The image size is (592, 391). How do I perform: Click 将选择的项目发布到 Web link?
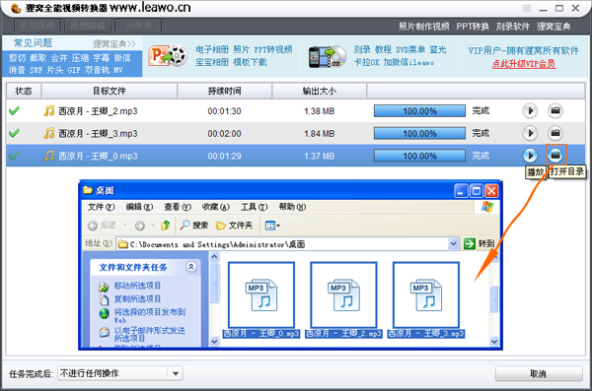150,316
